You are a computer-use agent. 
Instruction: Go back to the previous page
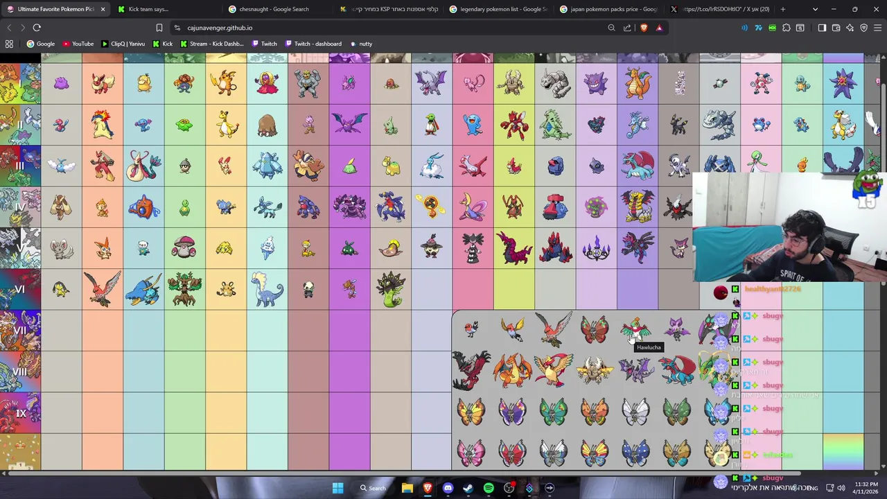(9, 28)
